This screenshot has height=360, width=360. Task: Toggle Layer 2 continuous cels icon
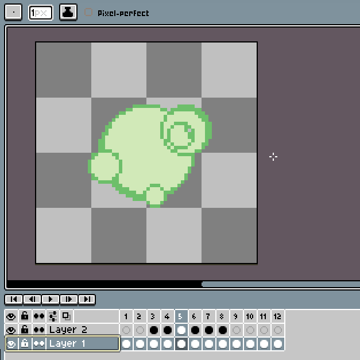[39, 330]
